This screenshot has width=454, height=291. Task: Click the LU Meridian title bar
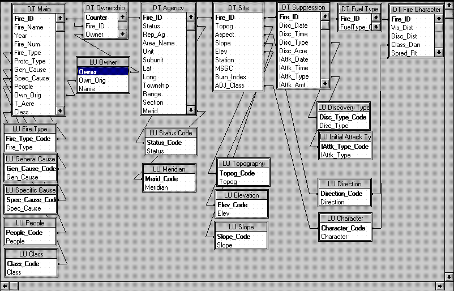[x=169, y=169]
